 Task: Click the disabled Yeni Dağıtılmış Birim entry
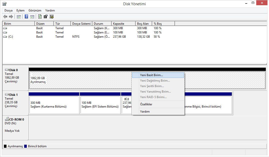click(158, 81)
